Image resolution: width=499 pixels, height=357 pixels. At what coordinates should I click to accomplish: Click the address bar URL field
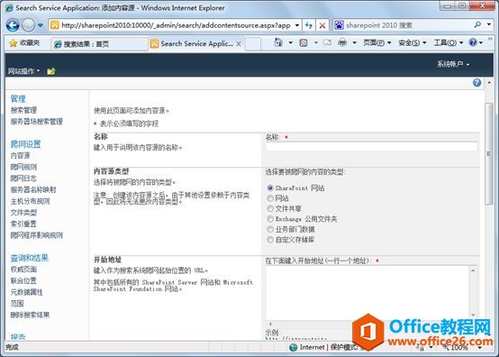(176, 25)
